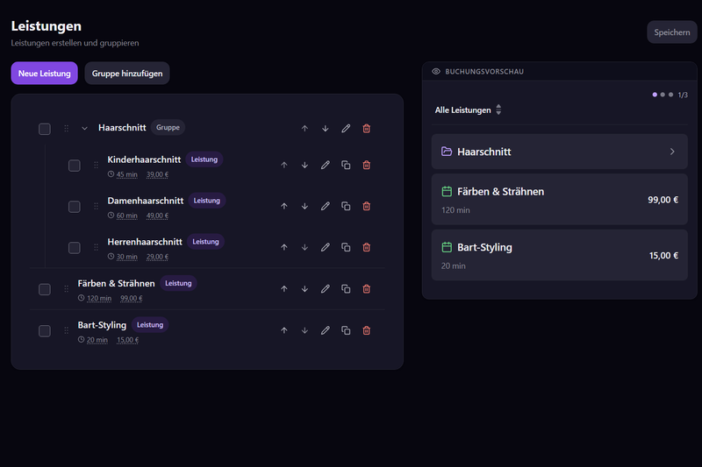The height and width of the screenshot is (467, 702).
Task: Click the Damenhaarschnitt drag handle
Action: [x=96, y=207]
